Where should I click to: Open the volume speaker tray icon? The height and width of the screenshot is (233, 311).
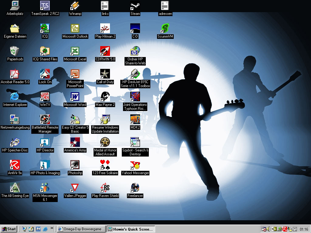(x=268, y=229)
